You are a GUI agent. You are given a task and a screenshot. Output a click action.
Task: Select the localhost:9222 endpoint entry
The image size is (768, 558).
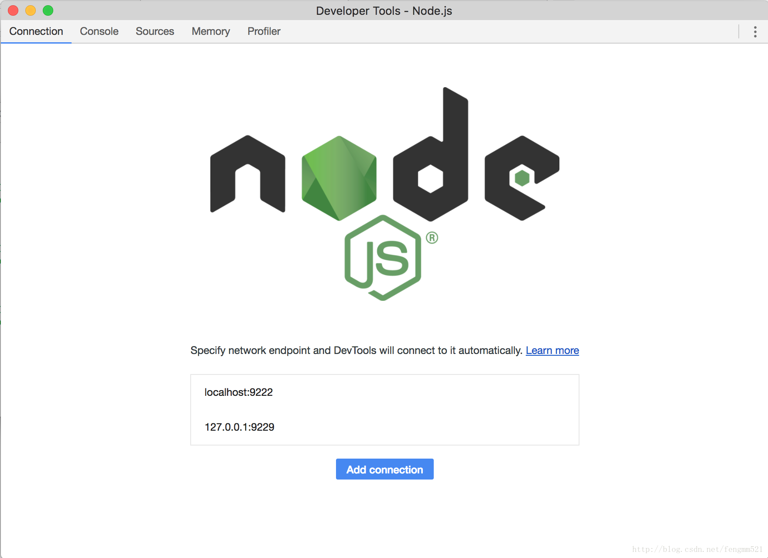384,392
